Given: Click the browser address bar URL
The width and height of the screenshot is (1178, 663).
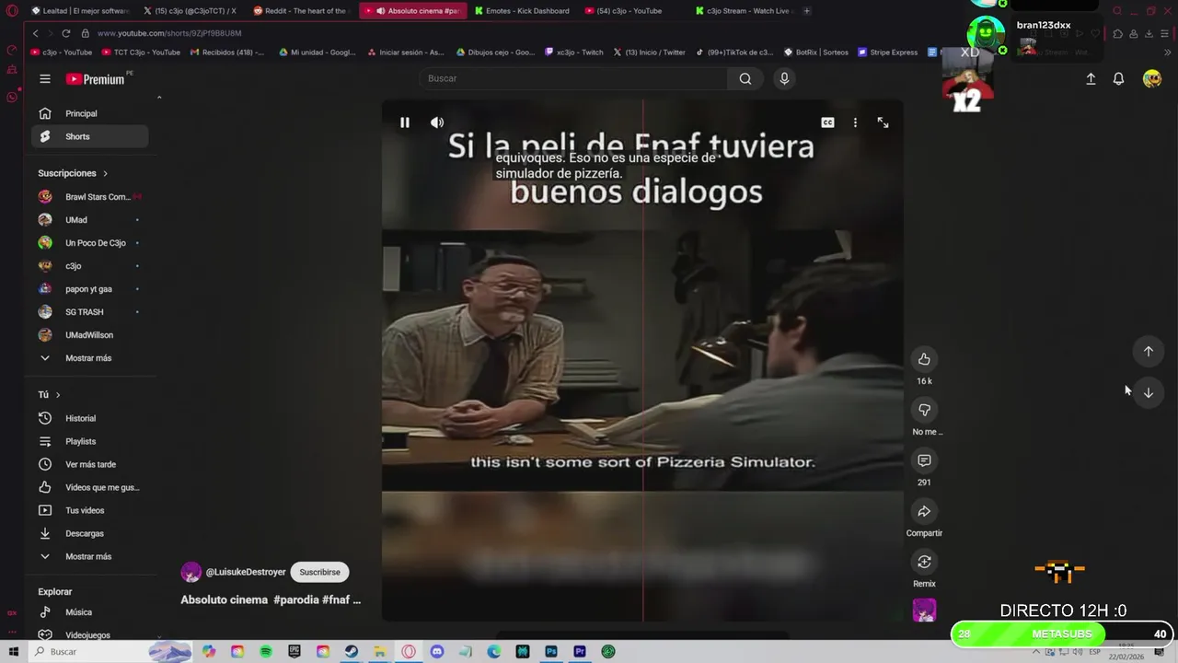Looking at the screenshot, I should (169, 33).
